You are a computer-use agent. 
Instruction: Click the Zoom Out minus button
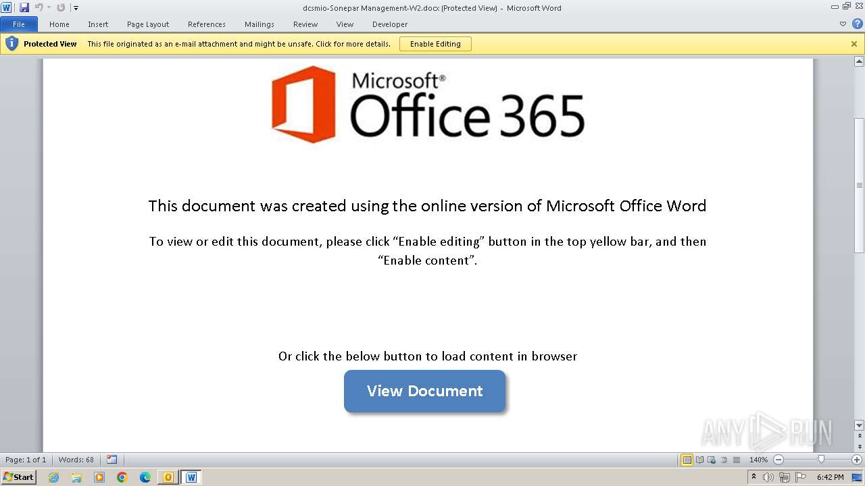(778, 460)
